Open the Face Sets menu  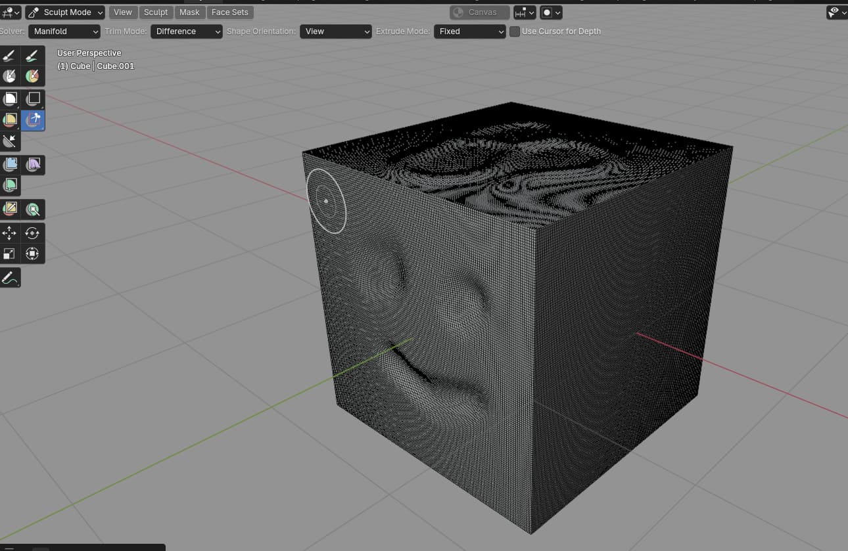(230, 12)
